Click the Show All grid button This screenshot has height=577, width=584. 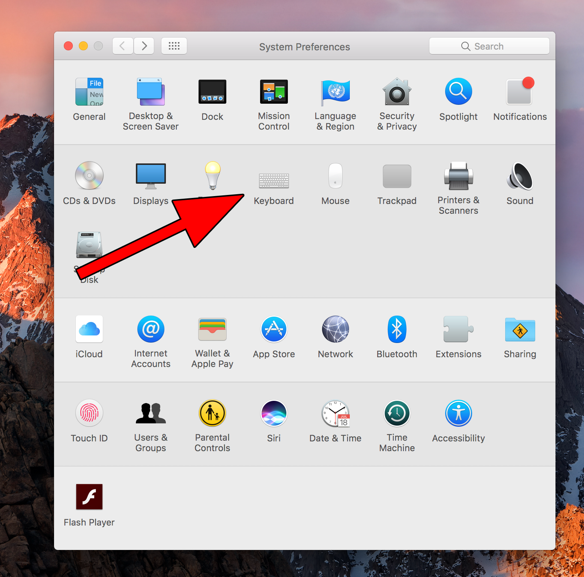click(x=174, y=46)
